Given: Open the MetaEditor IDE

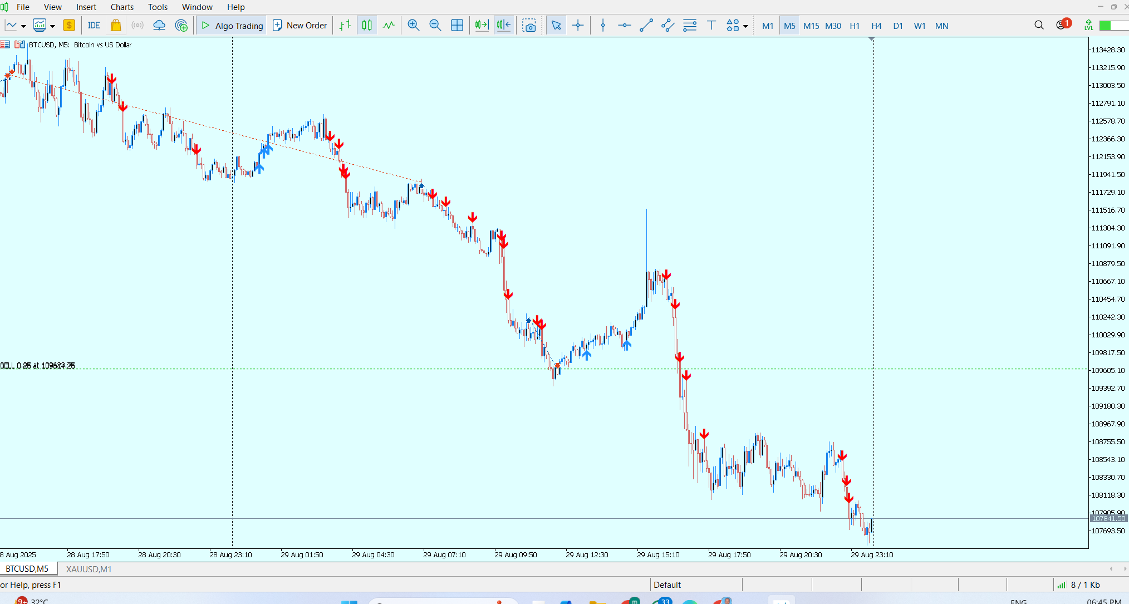Looking at the screenshot, I should point(94,26).
